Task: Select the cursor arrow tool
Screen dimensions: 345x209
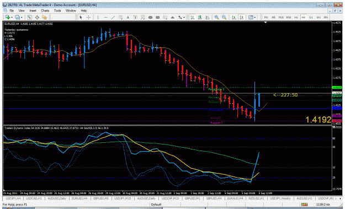Action: click(81, 17)
